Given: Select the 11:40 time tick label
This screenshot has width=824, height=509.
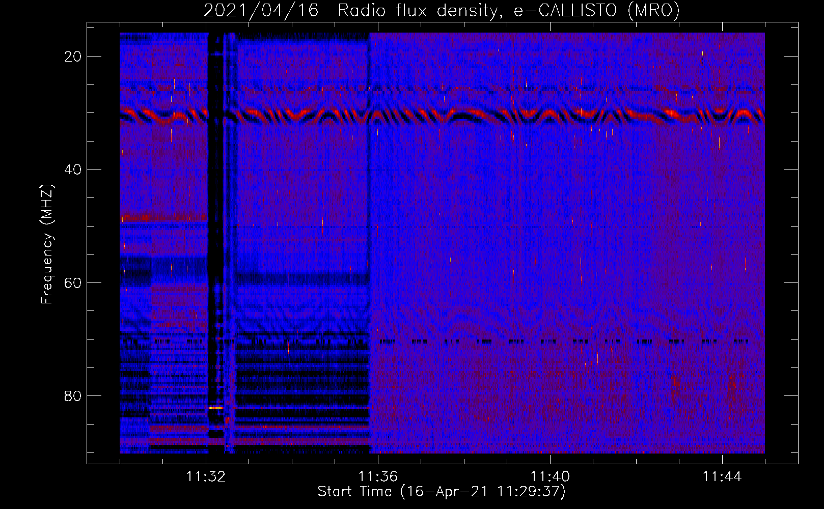Looking at the screenshot, I should (x=550, y=477).
